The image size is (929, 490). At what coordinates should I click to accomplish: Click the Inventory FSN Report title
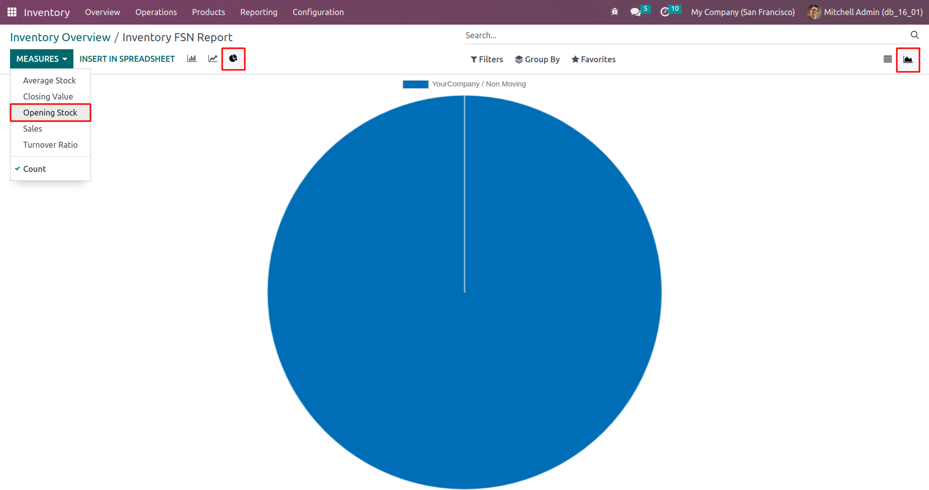[x=177, y=37]
